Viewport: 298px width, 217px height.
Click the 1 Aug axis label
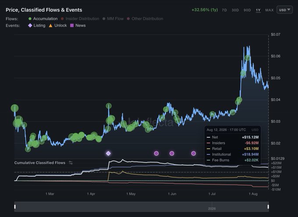pyautogui.click(x=253, y=194)
